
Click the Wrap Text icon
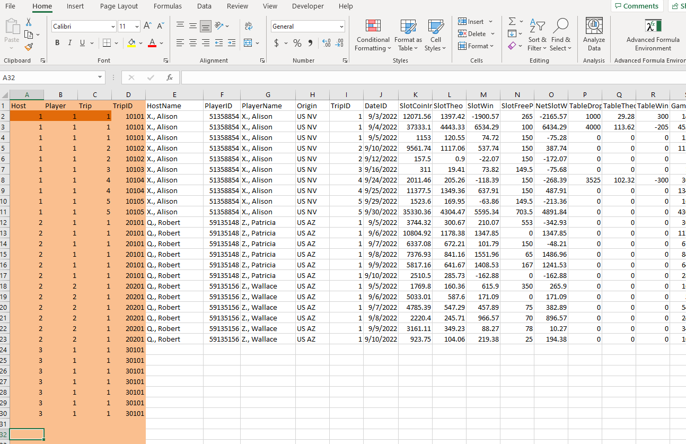(x=248, y=26)
